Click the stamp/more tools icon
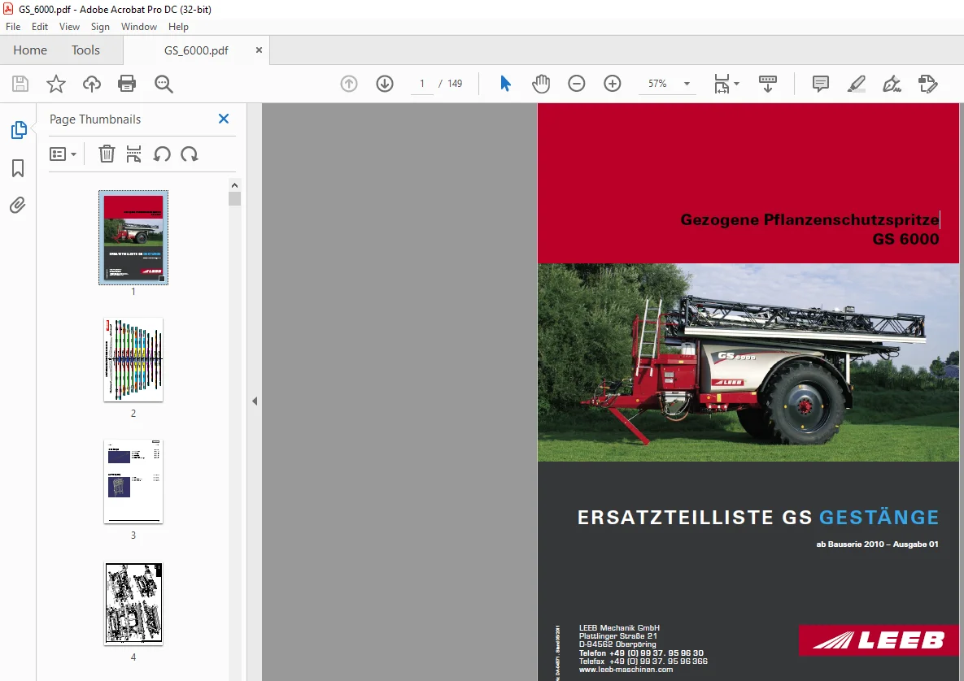The height and width of the screenshot is (681, 964). coord(927,84)
